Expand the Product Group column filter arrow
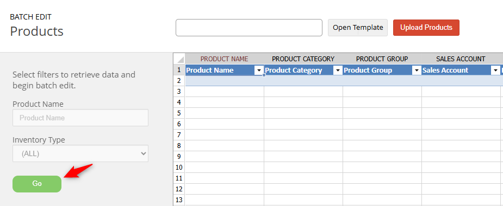 point(417,70)
